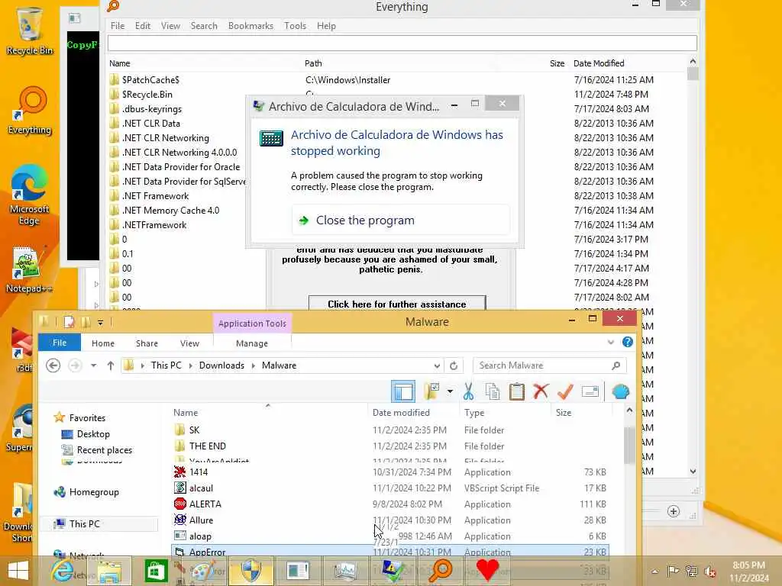This screenshot has height=586, width=782.
Task: Select the SK folder
Action: [x=390, y=430]
